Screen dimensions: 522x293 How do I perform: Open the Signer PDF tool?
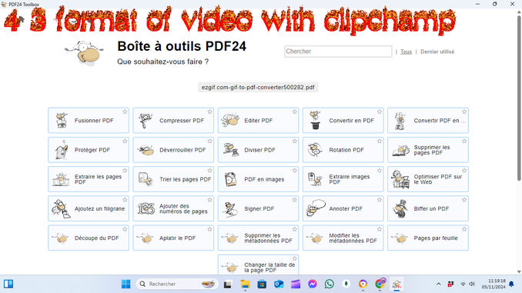pos(259,208)
